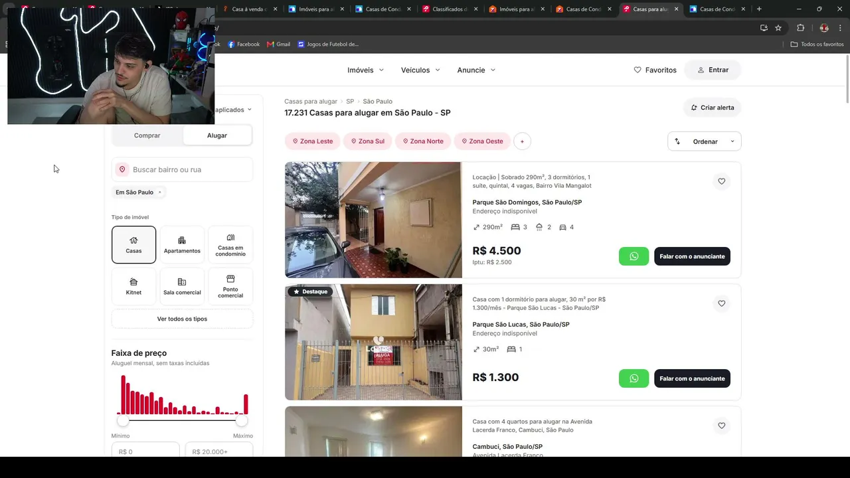Filter by the Zona Sul chip
This screenshot has height=478, width=850.
pos(368,141)
